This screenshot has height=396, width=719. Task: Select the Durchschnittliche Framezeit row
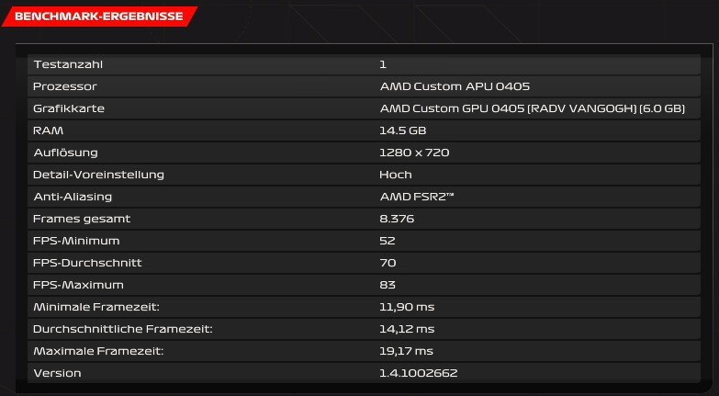tap(364, 329)
